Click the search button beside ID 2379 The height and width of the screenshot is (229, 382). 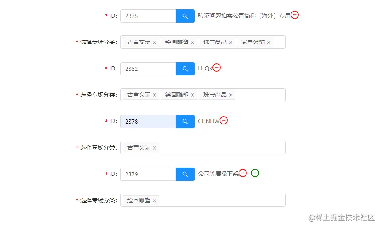click(x=185, y=174)
